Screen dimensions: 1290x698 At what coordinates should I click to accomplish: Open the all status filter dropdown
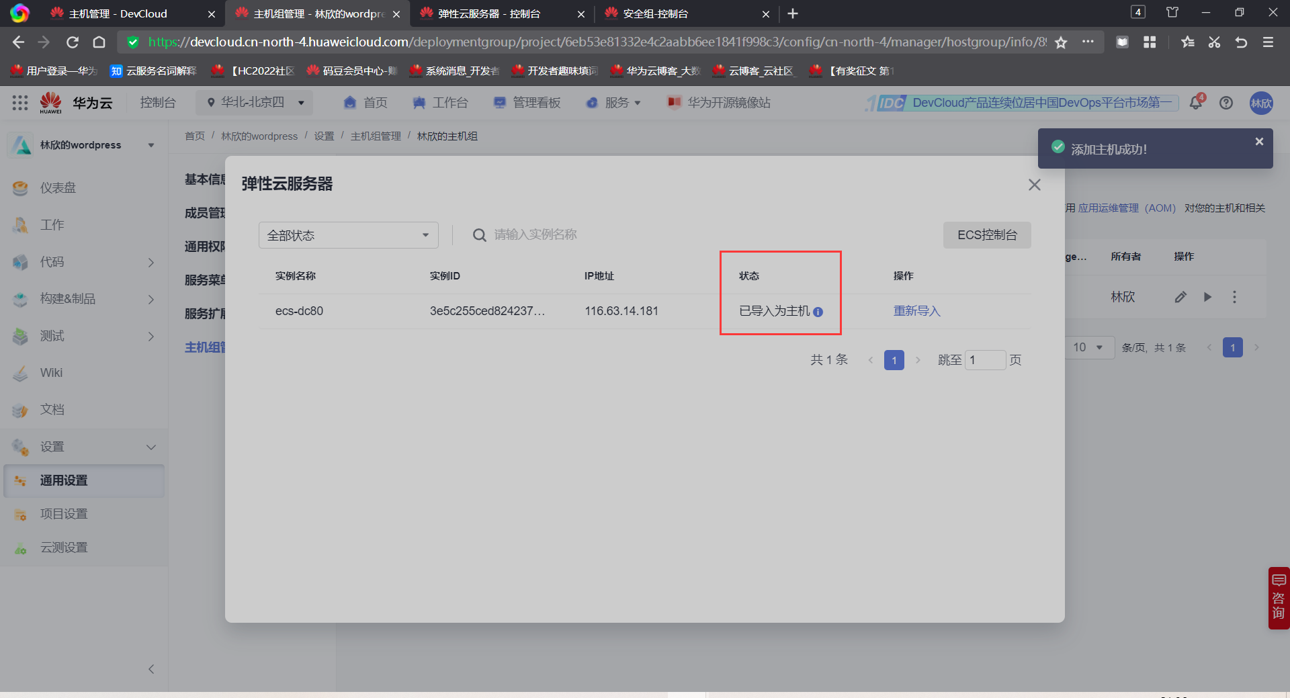coord(348,235)
